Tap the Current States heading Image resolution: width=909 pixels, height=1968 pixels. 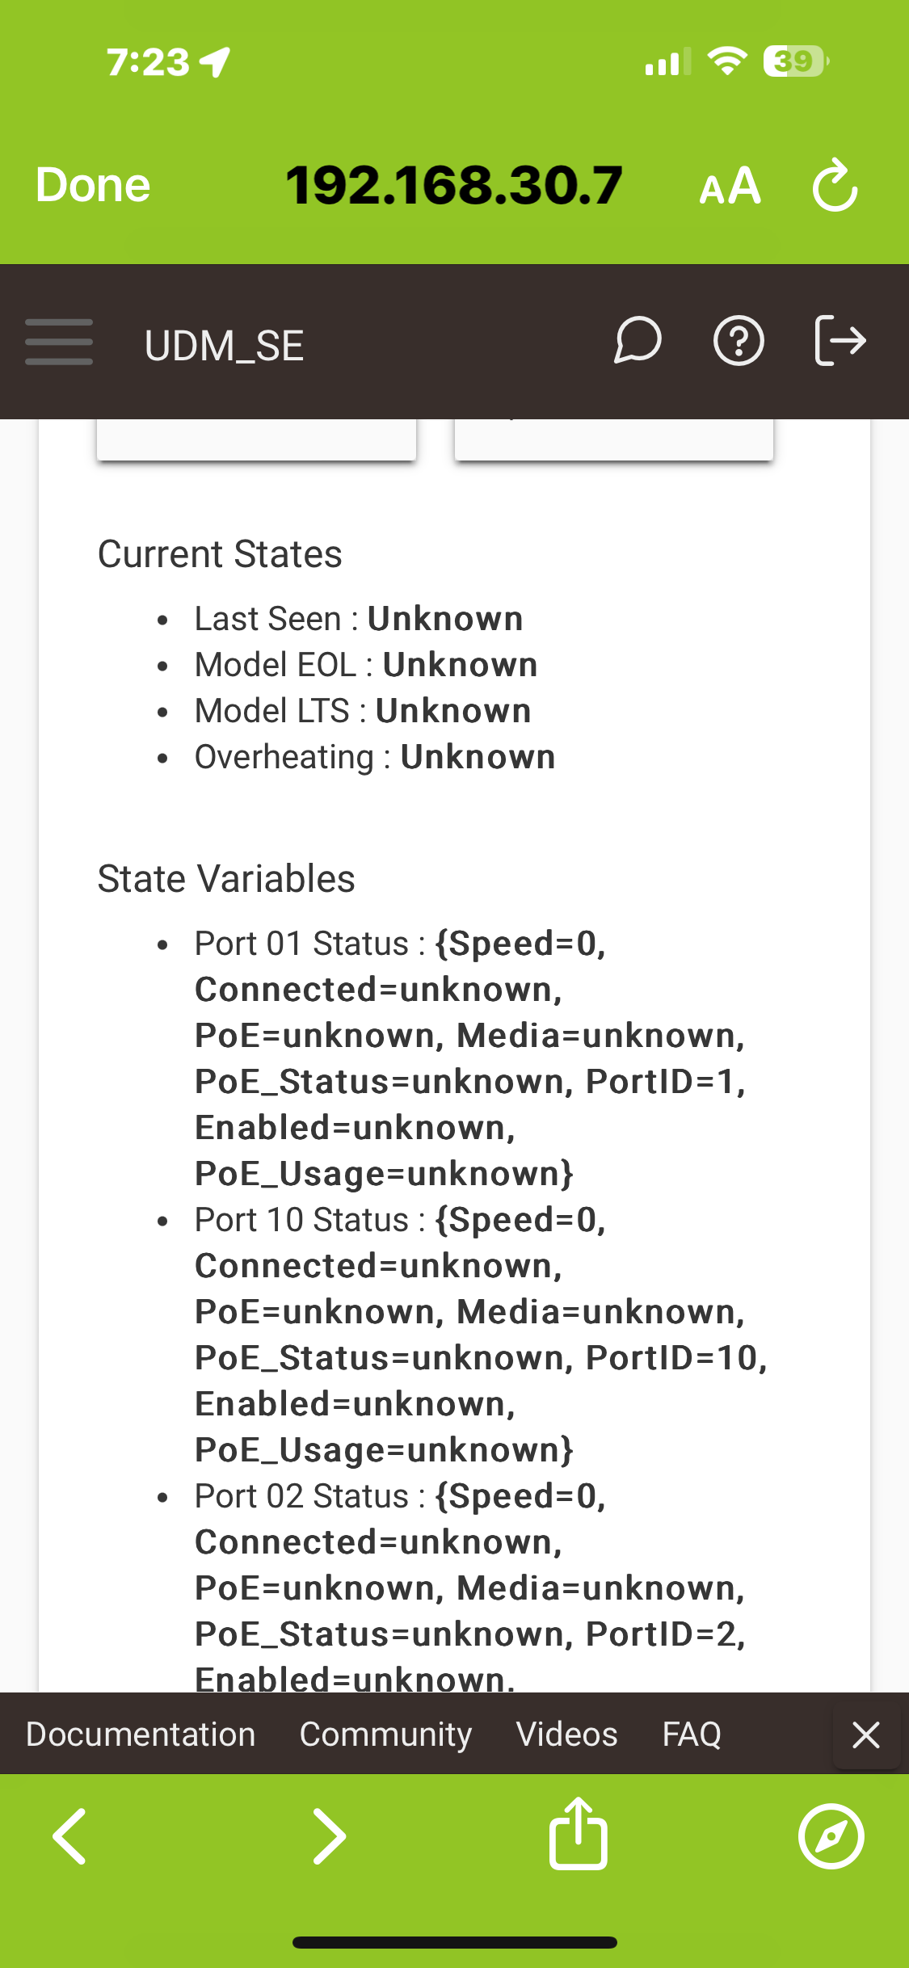220,554
